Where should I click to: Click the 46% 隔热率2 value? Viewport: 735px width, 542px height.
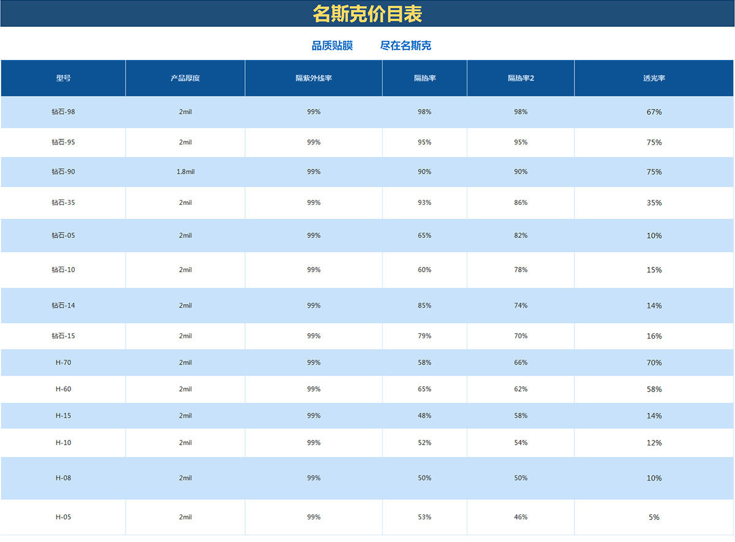point(521,517)
